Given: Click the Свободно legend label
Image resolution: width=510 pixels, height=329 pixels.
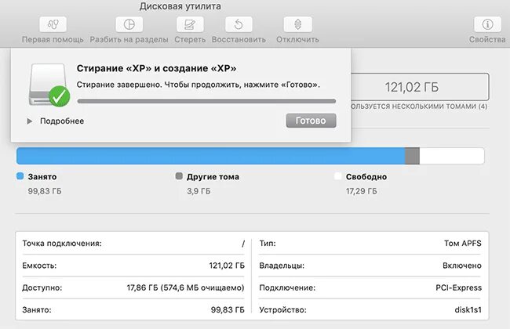Looking at the screenshot, I should [366, 177].
